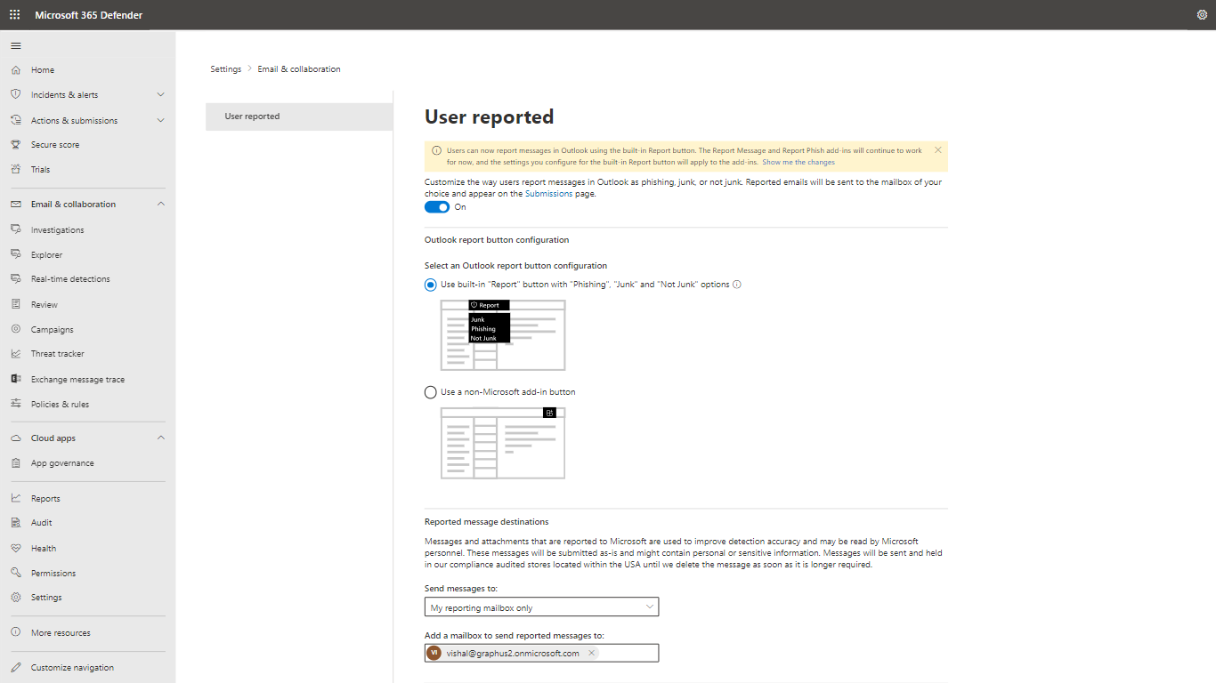The height and width of the screenshot is (683, 1216).
Task: Click Email & collaboration breadcrumb
Action: pos(299,69)
